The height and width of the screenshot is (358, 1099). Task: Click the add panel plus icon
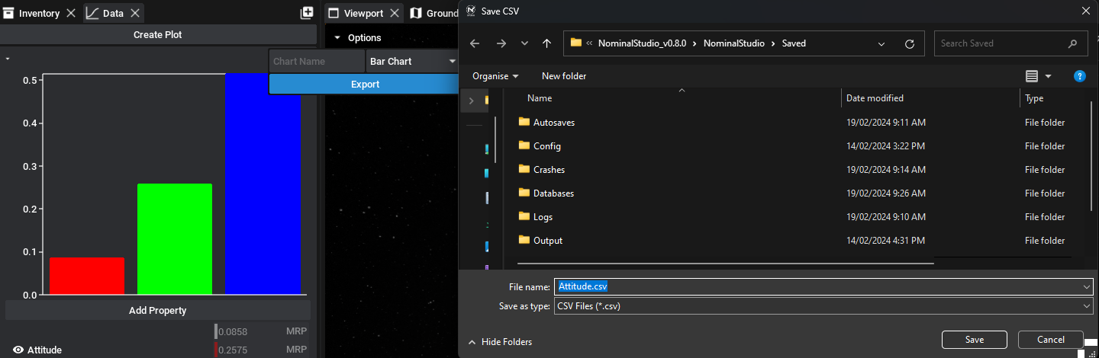[x=307, y=13]
